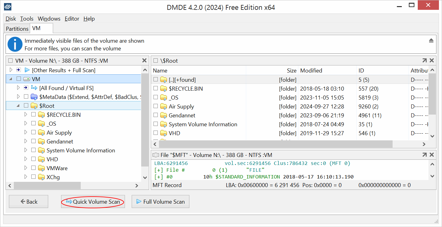This screenshot has width=442, height=227.
Task: Start a Full Volume Scan
Action: pyautogui.click(x=161, y=202)
